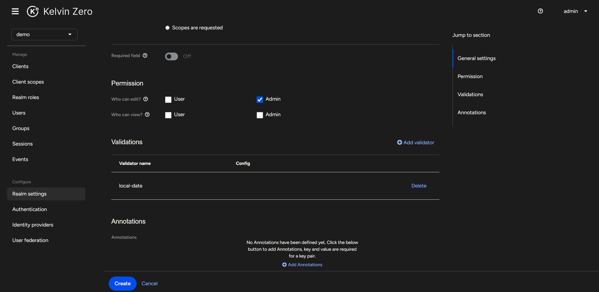599x292 pixels.
Task: Select the Scopes are requested radio button
Action: tap(167, 27)
